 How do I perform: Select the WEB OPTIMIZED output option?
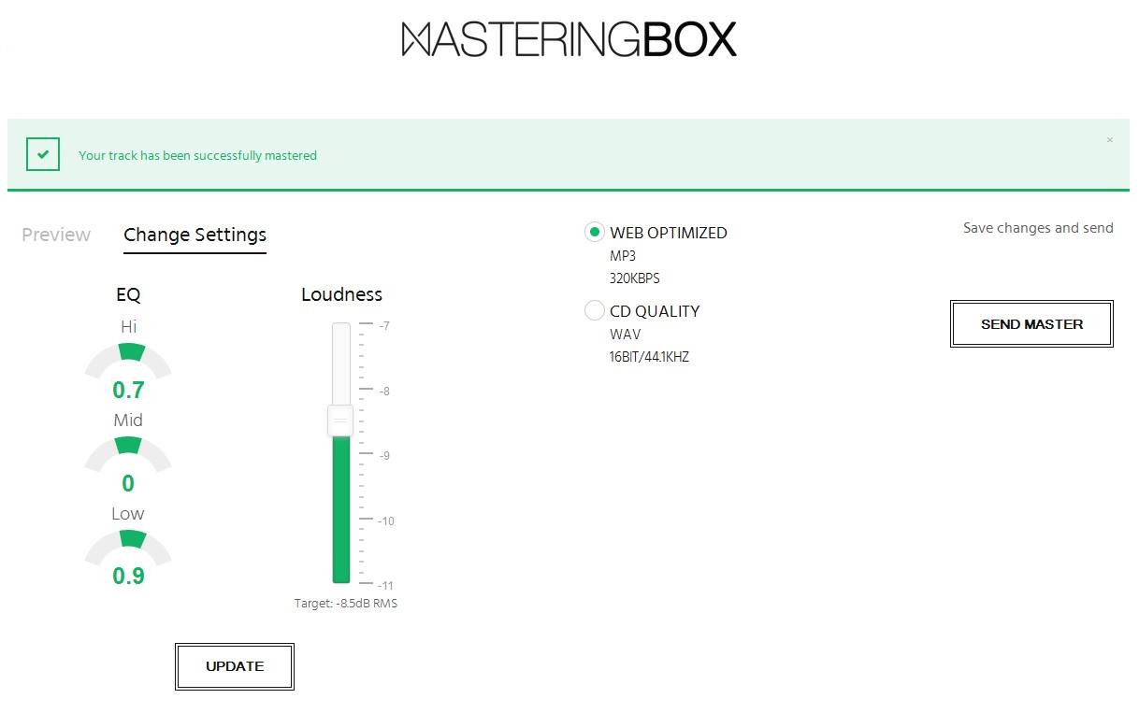[x=595, y=232]
